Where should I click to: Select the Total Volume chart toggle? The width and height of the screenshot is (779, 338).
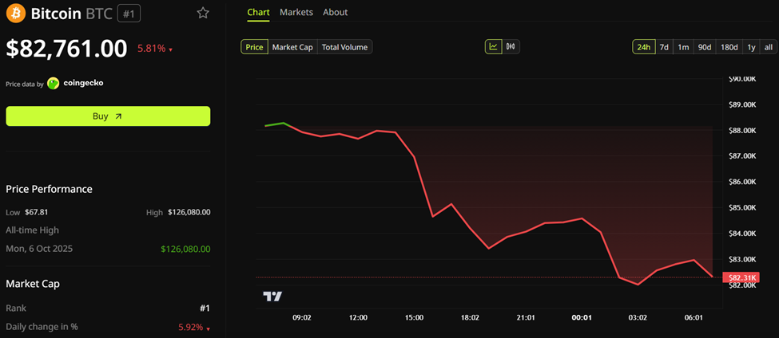(x=344, y=47)
